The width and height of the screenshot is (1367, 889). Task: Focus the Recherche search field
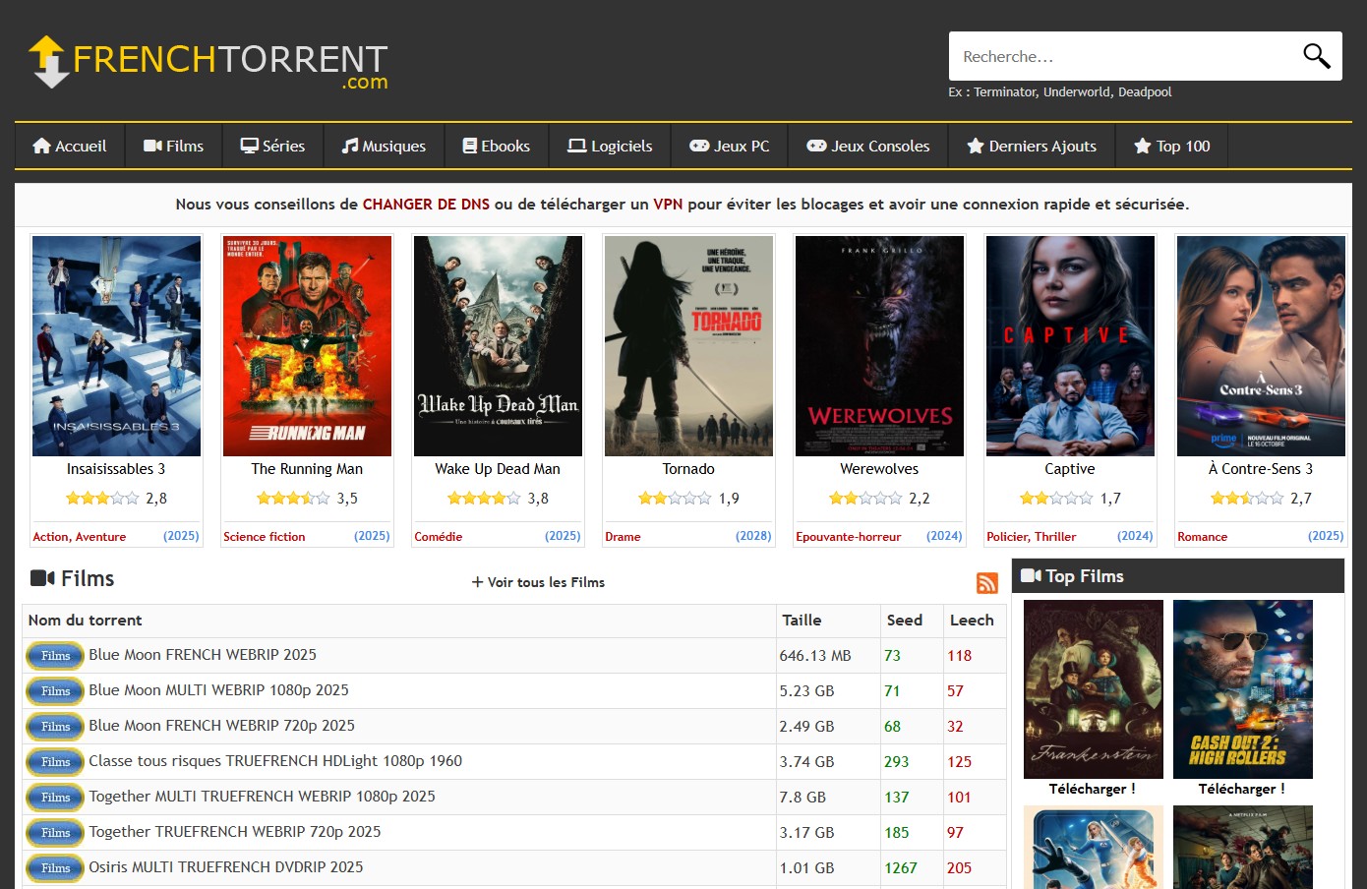[1121, 56]
